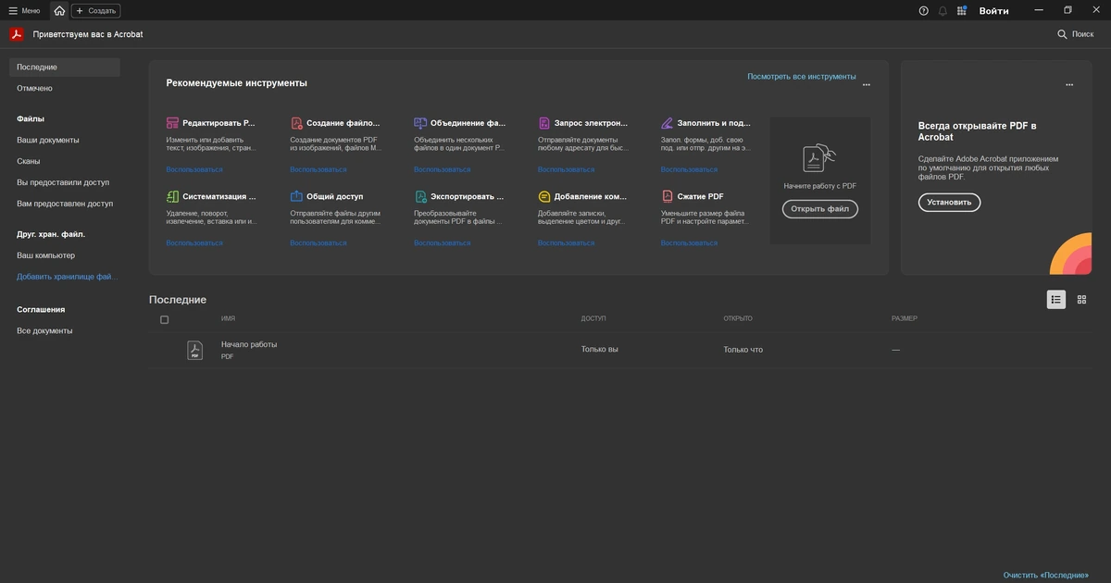This screenshot has width=1111, height=583.
Task: Click the Объединение файлов icon
Action: tap(420, 122)
